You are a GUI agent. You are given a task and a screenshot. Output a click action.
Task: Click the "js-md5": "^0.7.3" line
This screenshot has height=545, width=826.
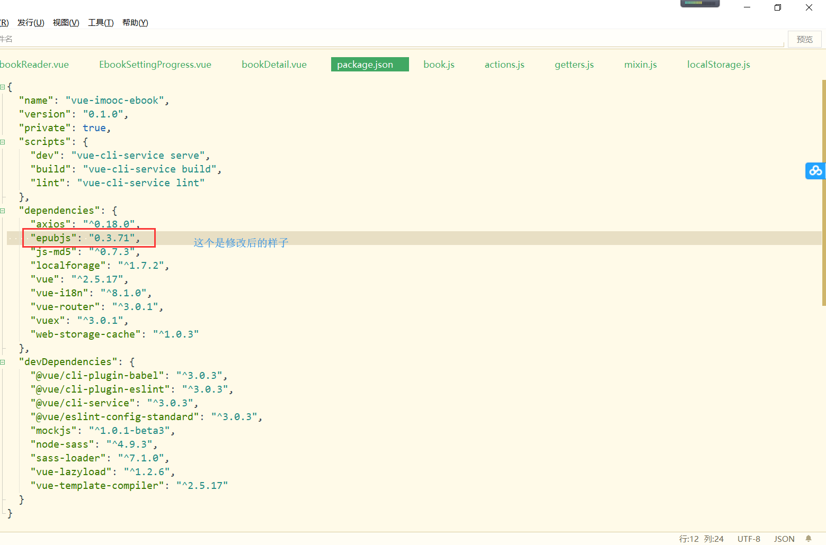pos(85,252)
